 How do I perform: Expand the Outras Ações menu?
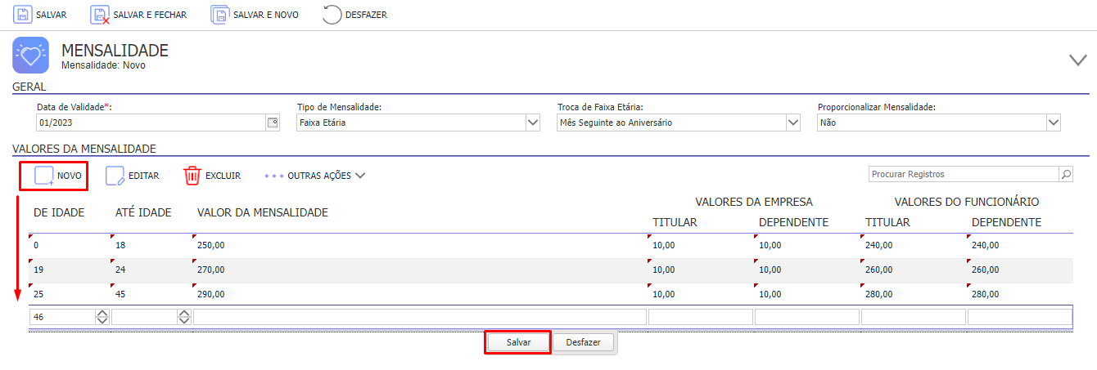[x=314, y=176]
